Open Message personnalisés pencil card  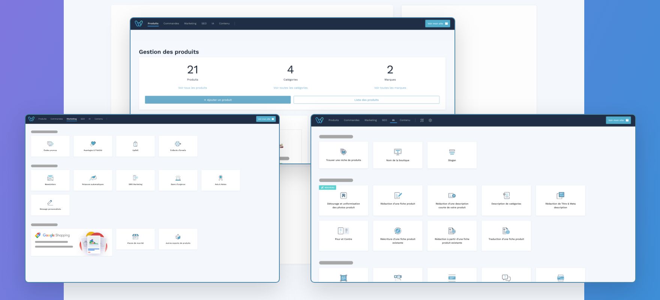coord(50,205)
